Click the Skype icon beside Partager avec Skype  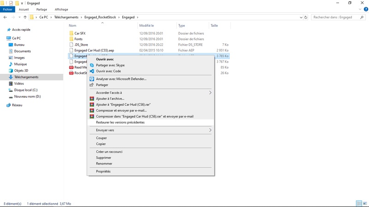tap(92, 65)
